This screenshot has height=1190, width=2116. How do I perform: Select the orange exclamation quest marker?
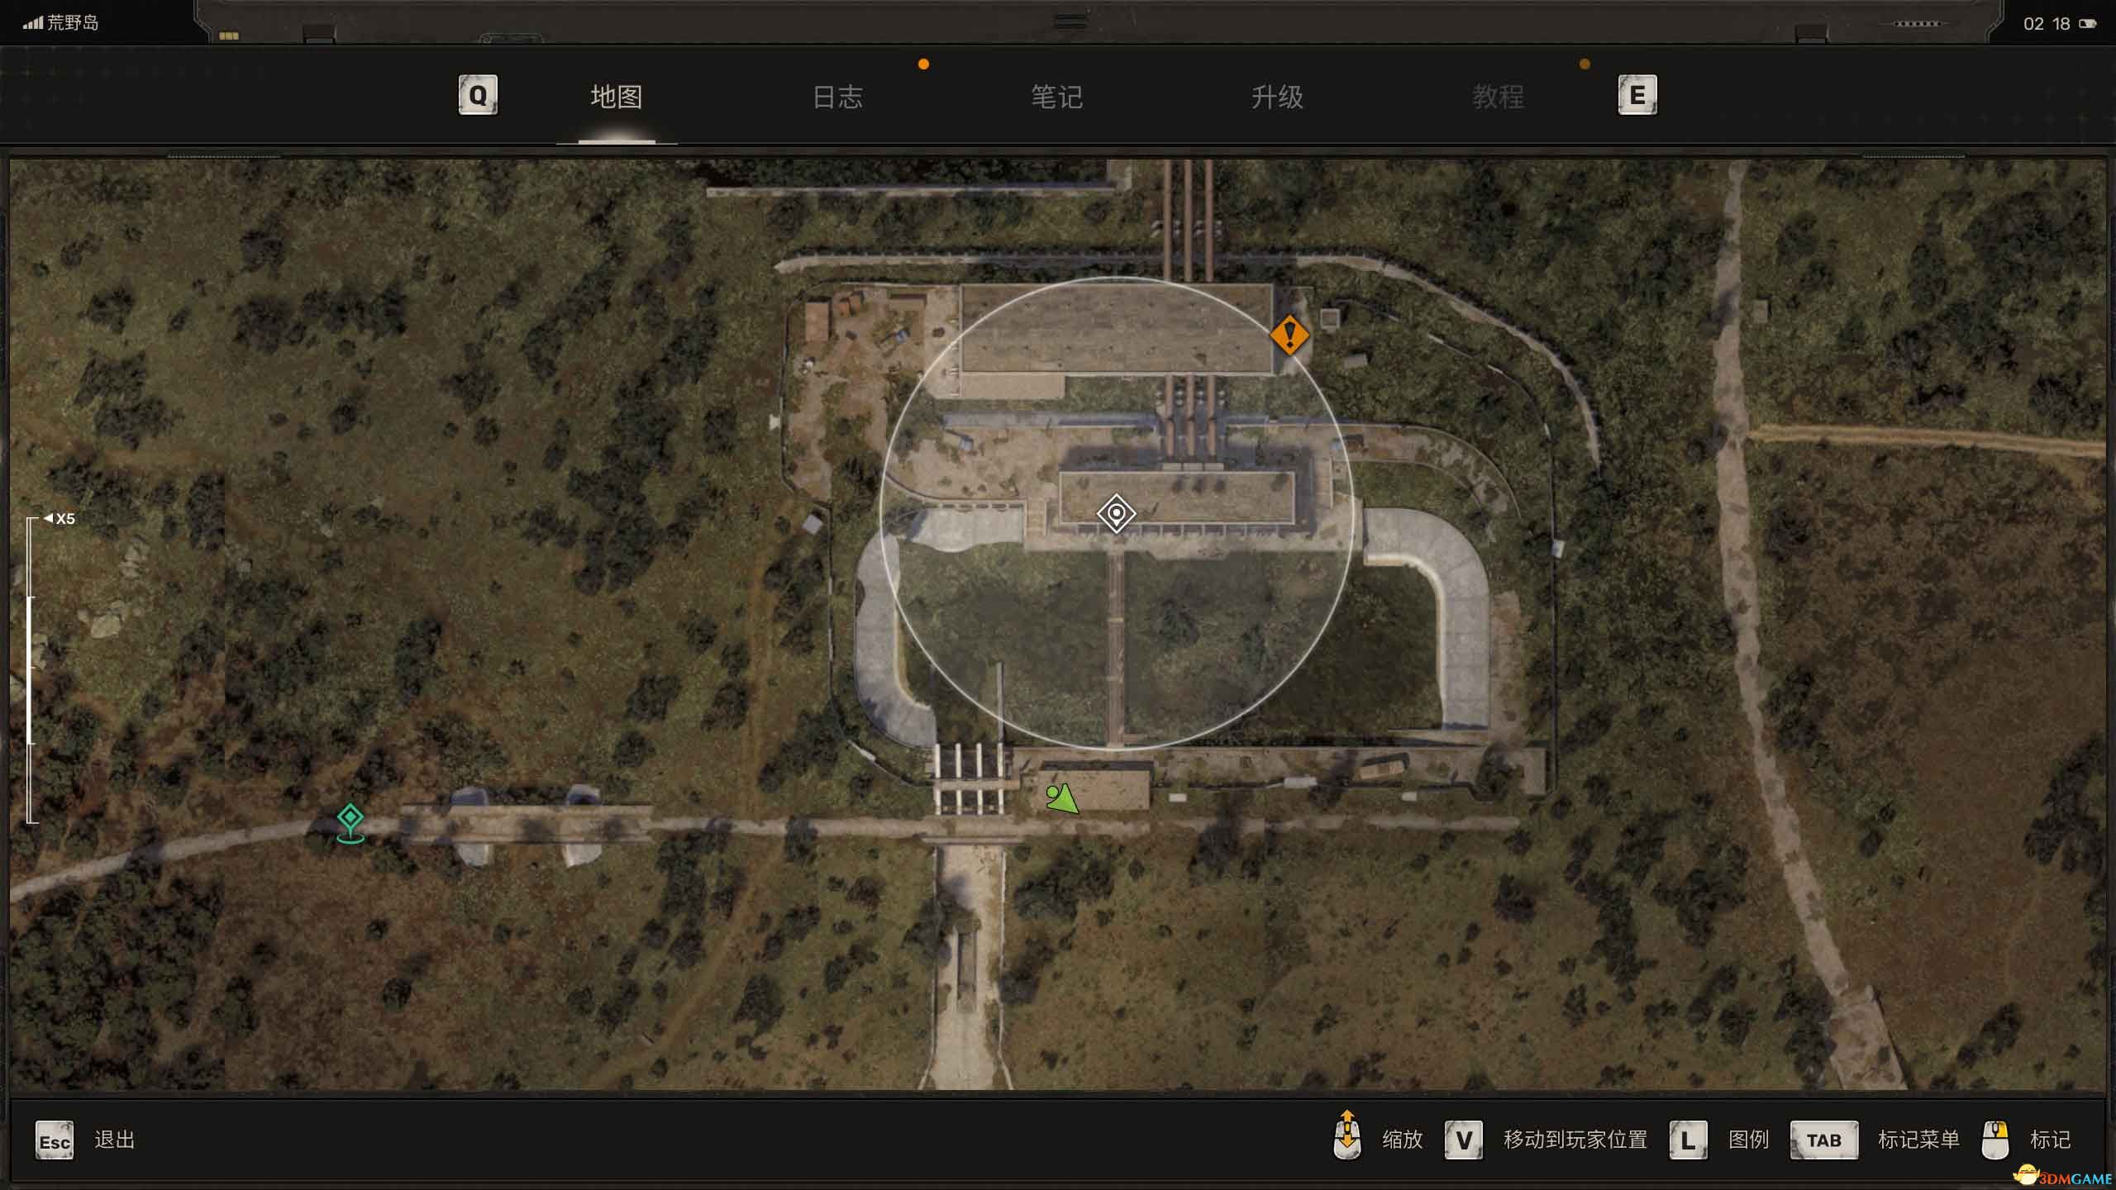click(1289, 335)
